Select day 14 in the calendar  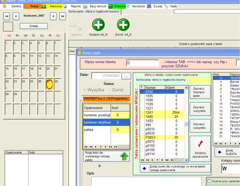(57, 59)
